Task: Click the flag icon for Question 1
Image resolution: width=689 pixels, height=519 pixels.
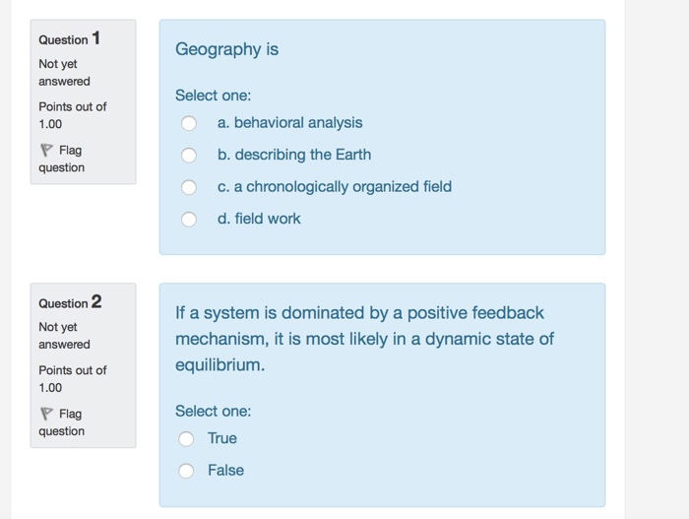Action: point(46,151)
